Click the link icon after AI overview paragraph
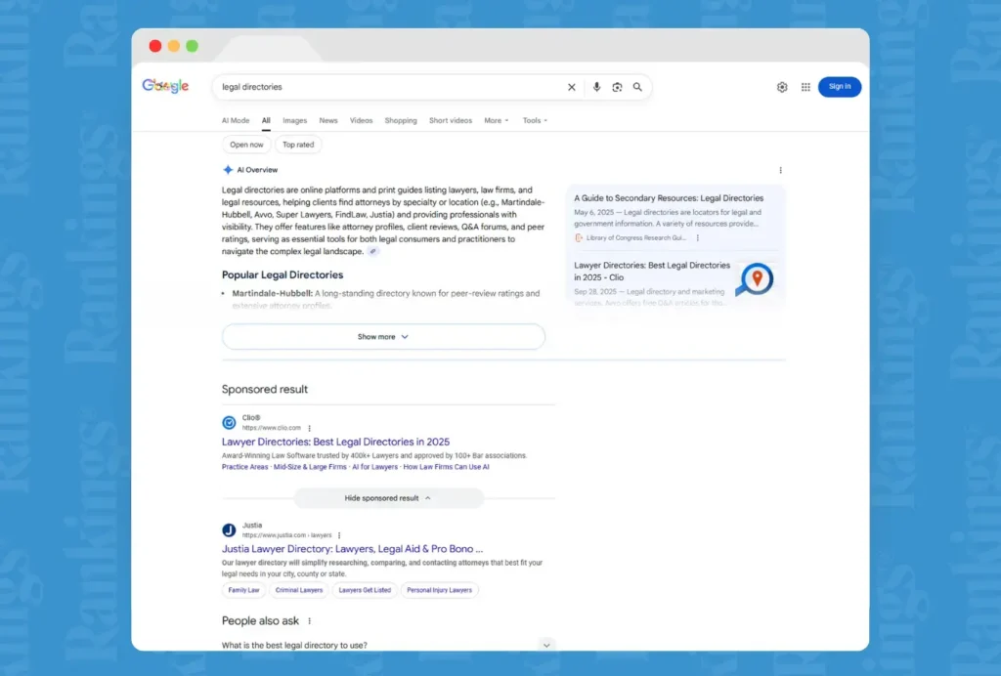The width and height of the screenshot is (1001, 676). point(372,251)
